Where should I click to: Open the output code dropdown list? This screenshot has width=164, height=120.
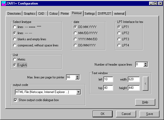point(78,92)
